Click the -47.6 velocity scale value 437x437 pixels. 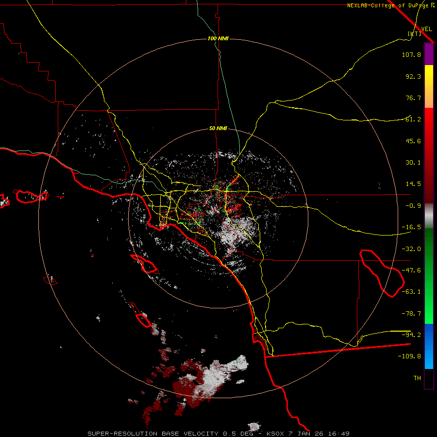click(x=411, y=270)
